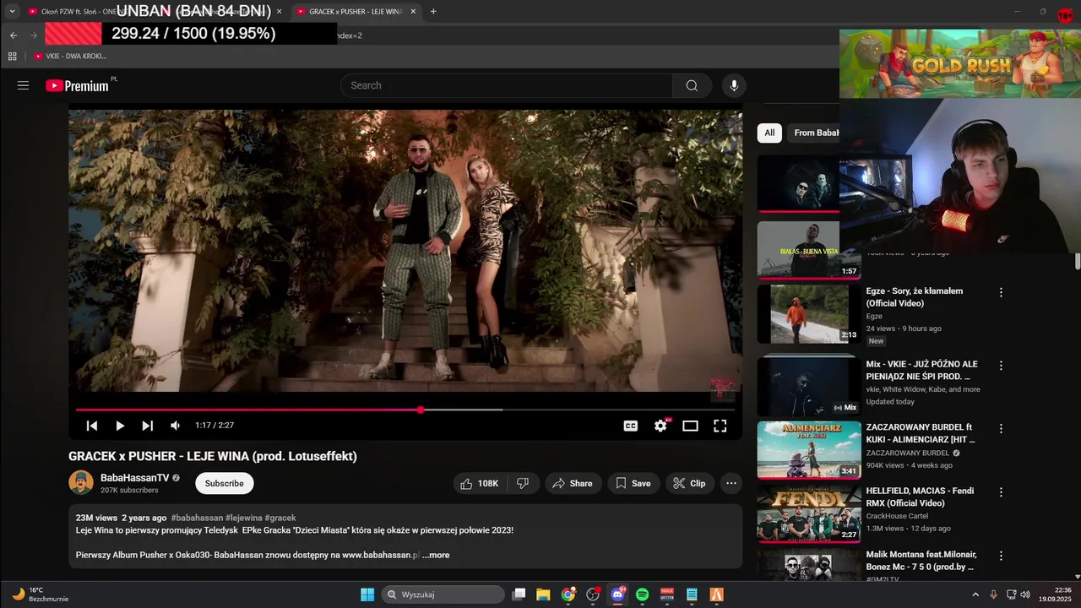
Task: Open the Mix - VKIE title link
Action: (921, 370)
